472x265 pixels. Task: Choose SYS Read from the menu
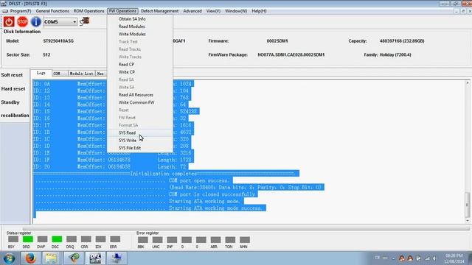coord(140,132)
